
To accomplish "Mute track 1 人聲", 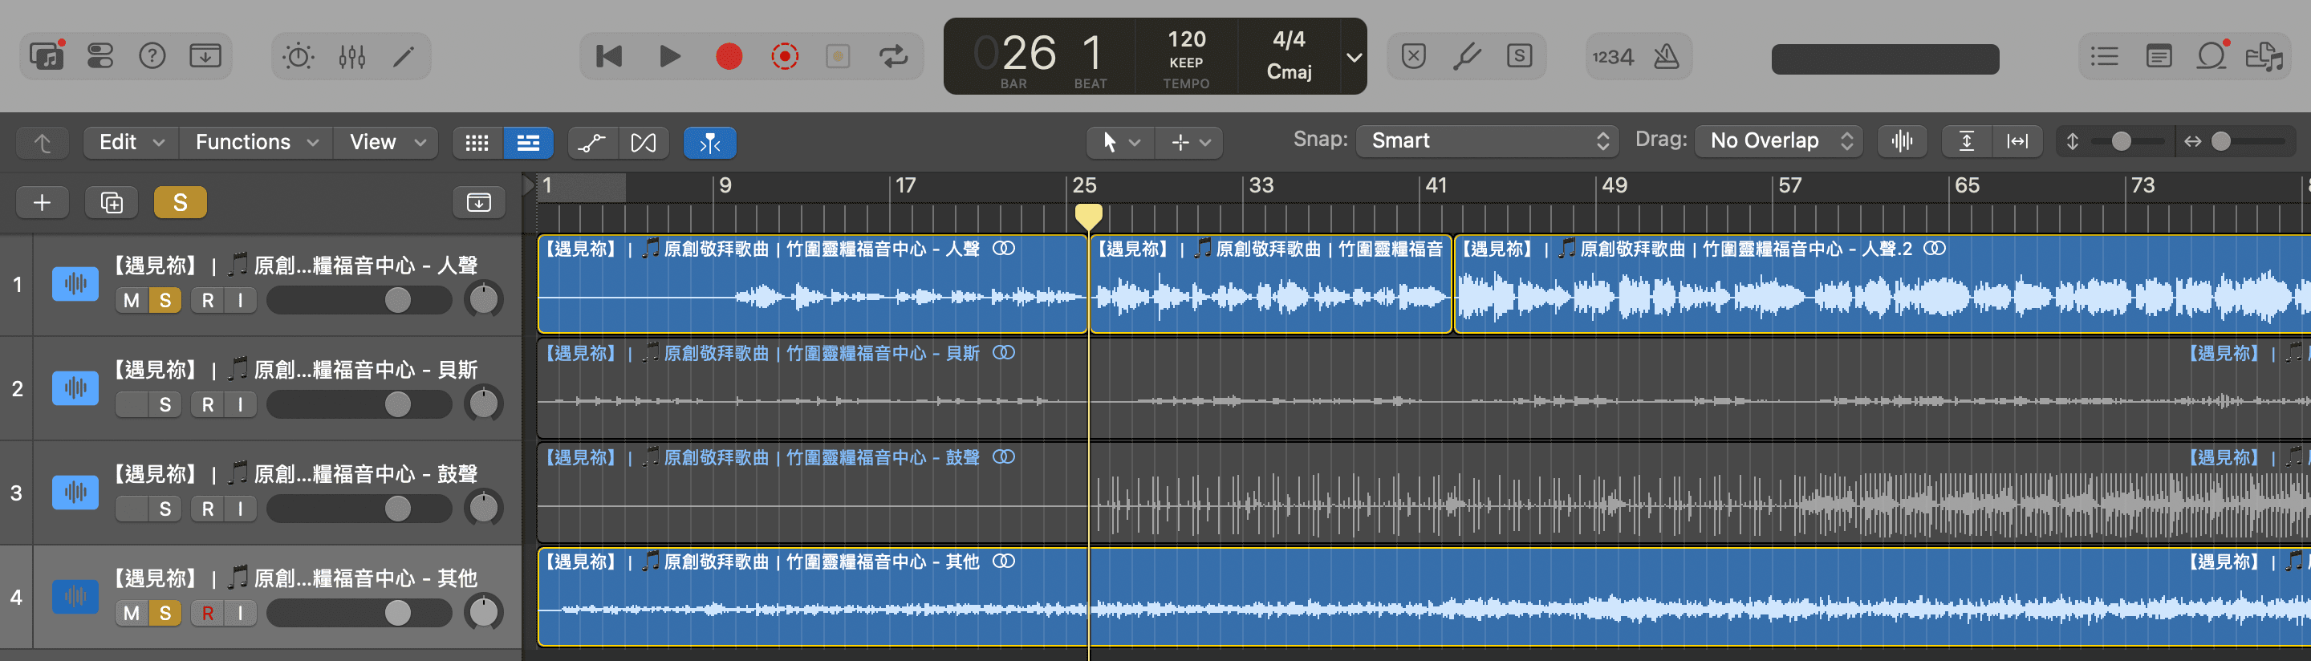I will [x=132, y=301].
